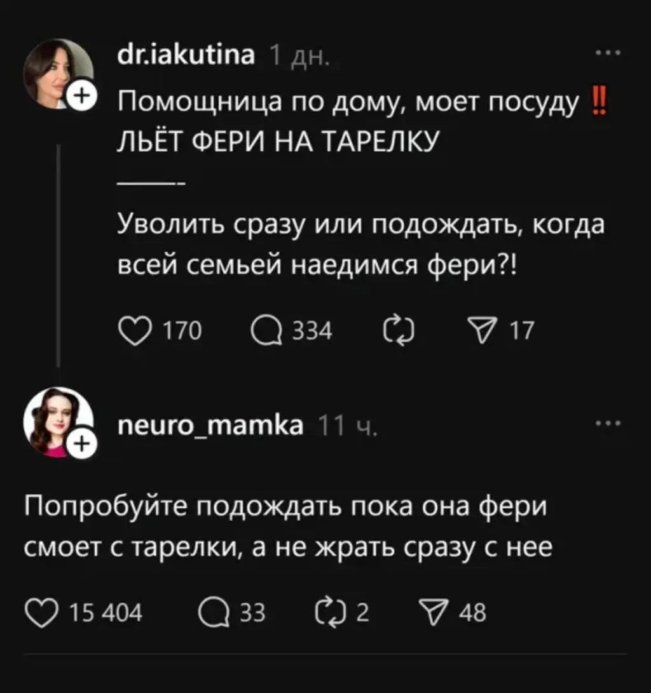
Task: Follow dr.iakutina using the plus badge
Action: click(82, 97)
